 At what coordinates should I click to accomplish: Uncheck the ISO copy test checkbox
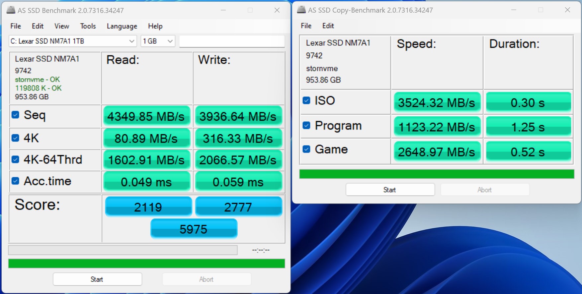coord(306,100)
